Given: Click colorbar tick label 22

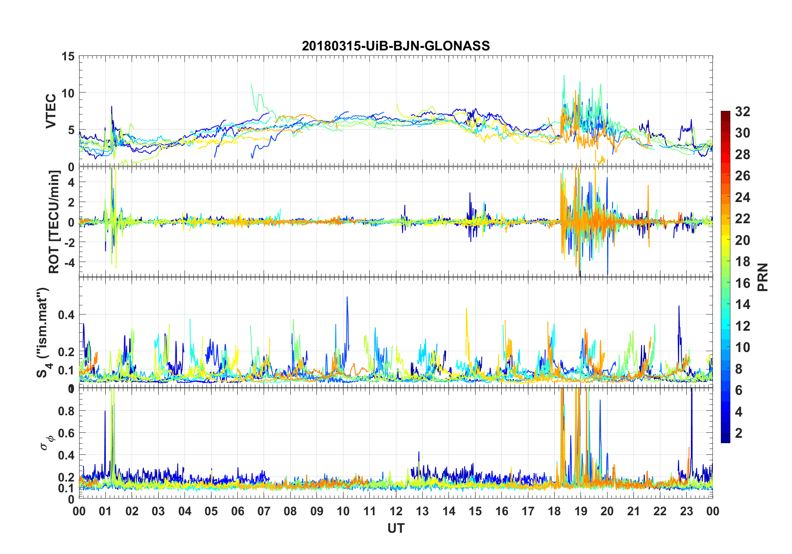Looking at the screenshot, I should (742, 218).
